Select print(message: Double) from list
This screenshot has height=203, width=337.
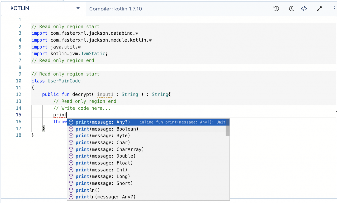click(x=105, y=156)
